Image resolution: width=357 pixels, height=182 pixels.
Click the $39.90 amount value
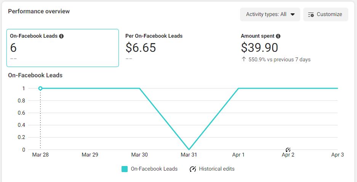click(x=259, y=48)
